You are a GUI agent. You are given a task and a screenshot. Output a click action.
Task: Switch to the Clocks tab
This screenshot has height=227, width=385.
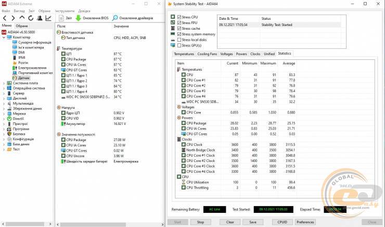point(255,54)
